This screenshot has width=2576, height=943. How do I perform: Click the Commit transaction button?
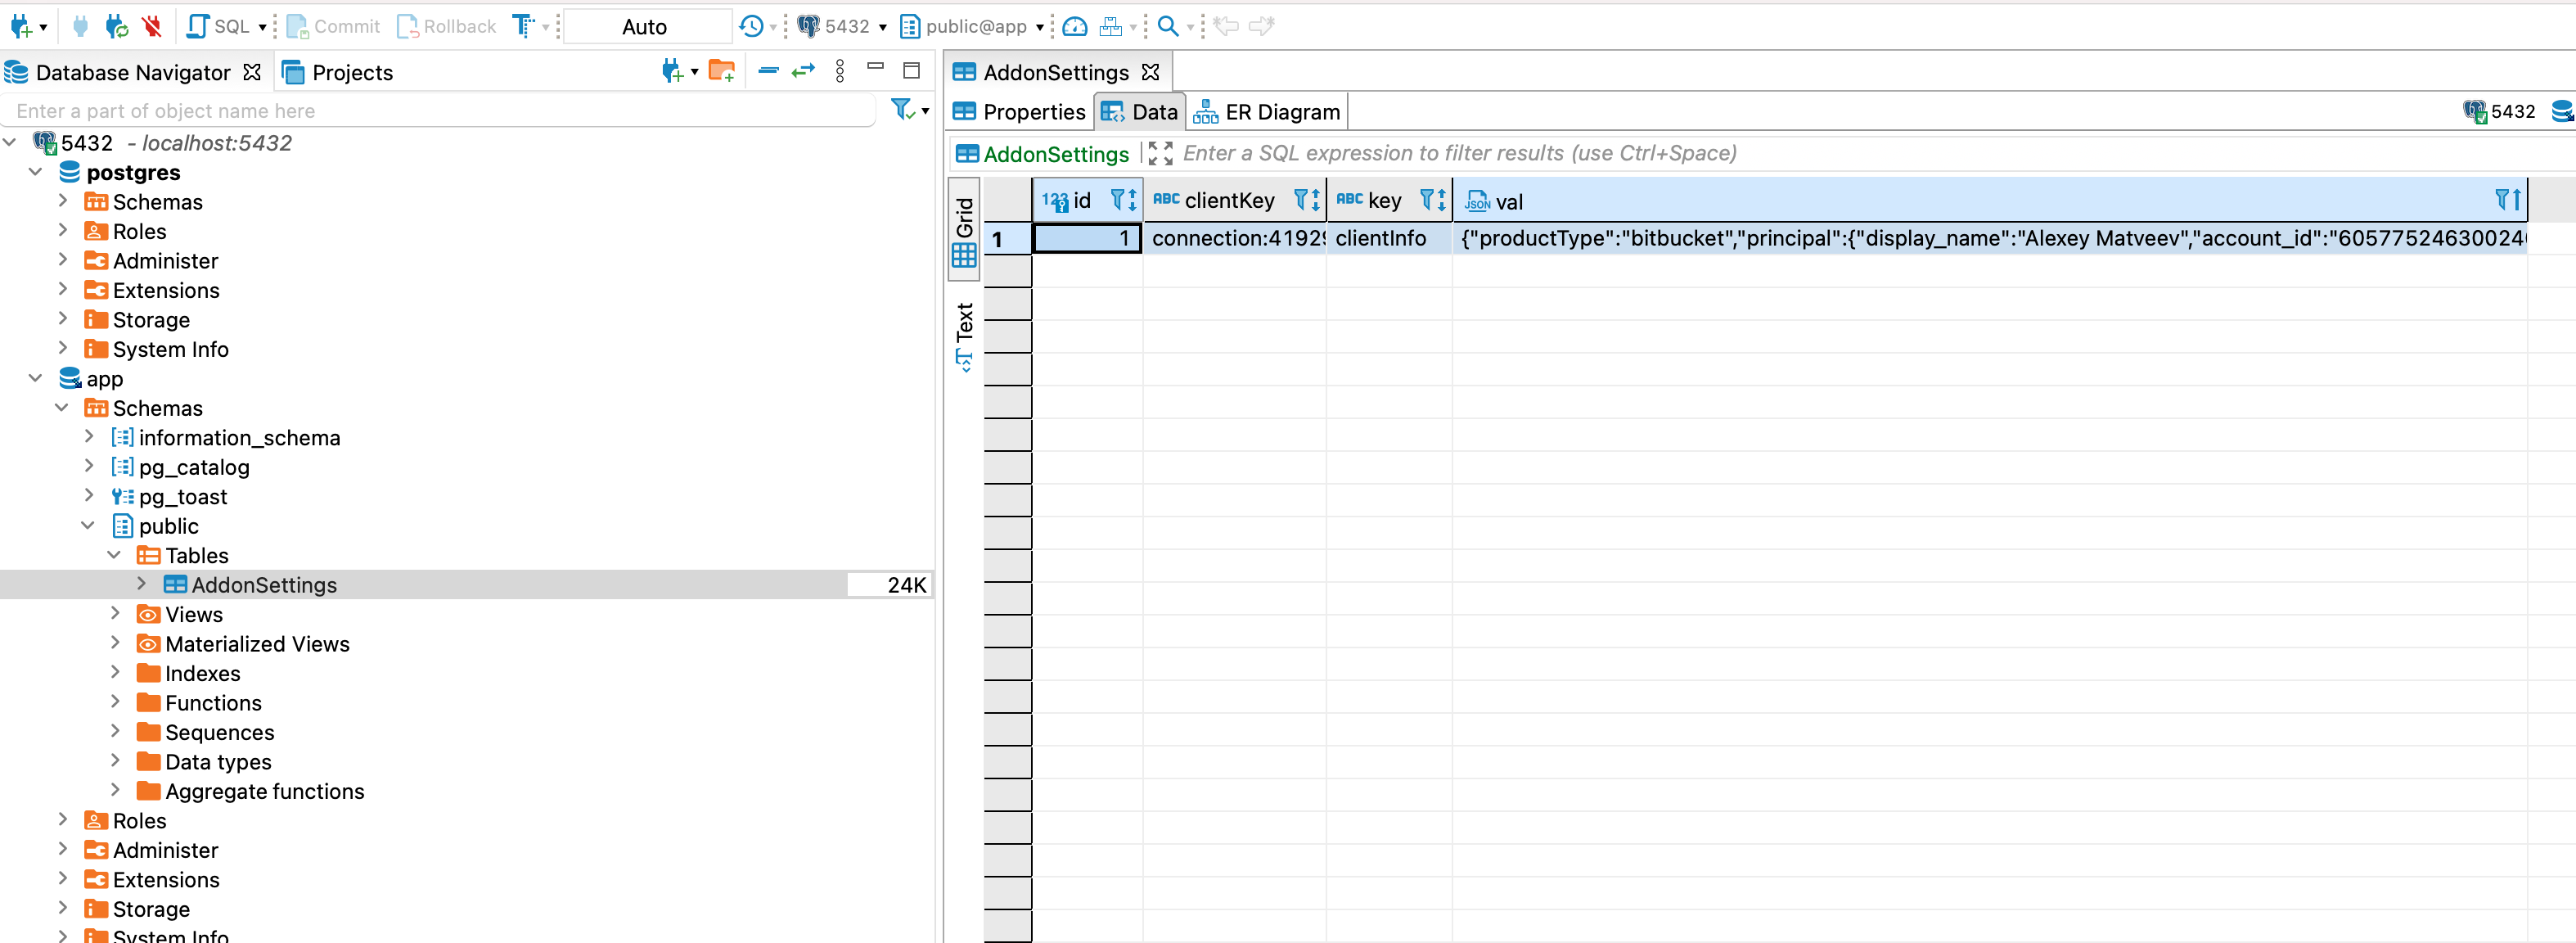(333, 26)
